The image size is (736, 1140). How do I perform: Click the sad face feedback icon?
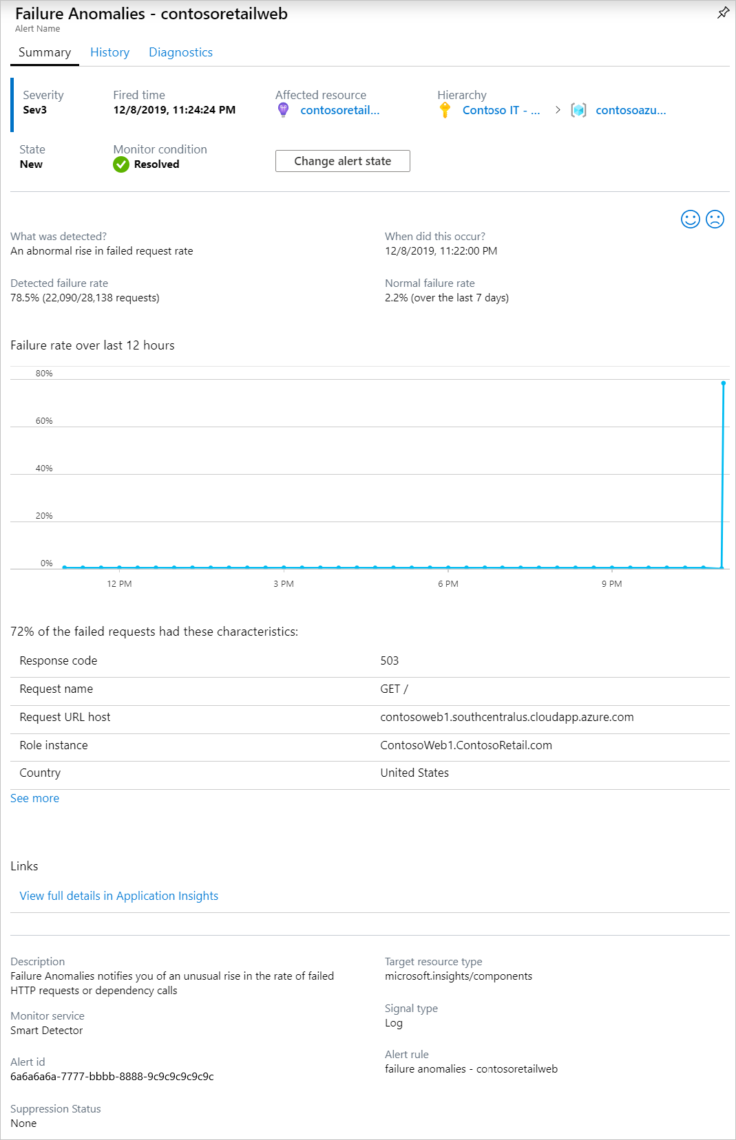click(715, 219)
